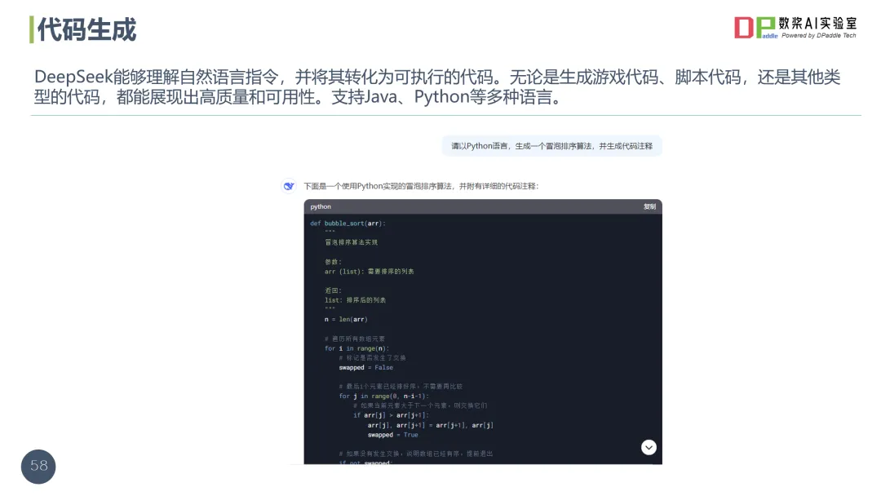Click the code line swapped = True
The width and height of the screenshot is (881, 496).
pyautogui.click(x=392, y=435)
